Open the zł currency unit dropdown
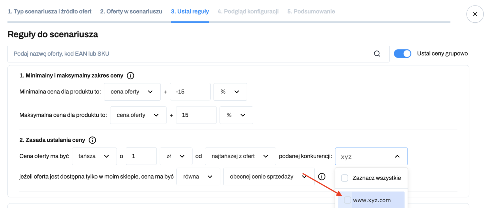Viewport: 486px width, 208px height. (x=176, y=156)
